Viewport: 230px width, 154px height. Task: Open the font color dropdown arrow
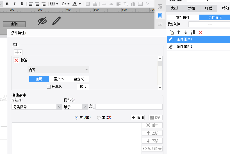point(80,4)
